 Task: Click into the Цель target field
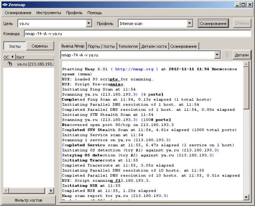tap(52, 23)
